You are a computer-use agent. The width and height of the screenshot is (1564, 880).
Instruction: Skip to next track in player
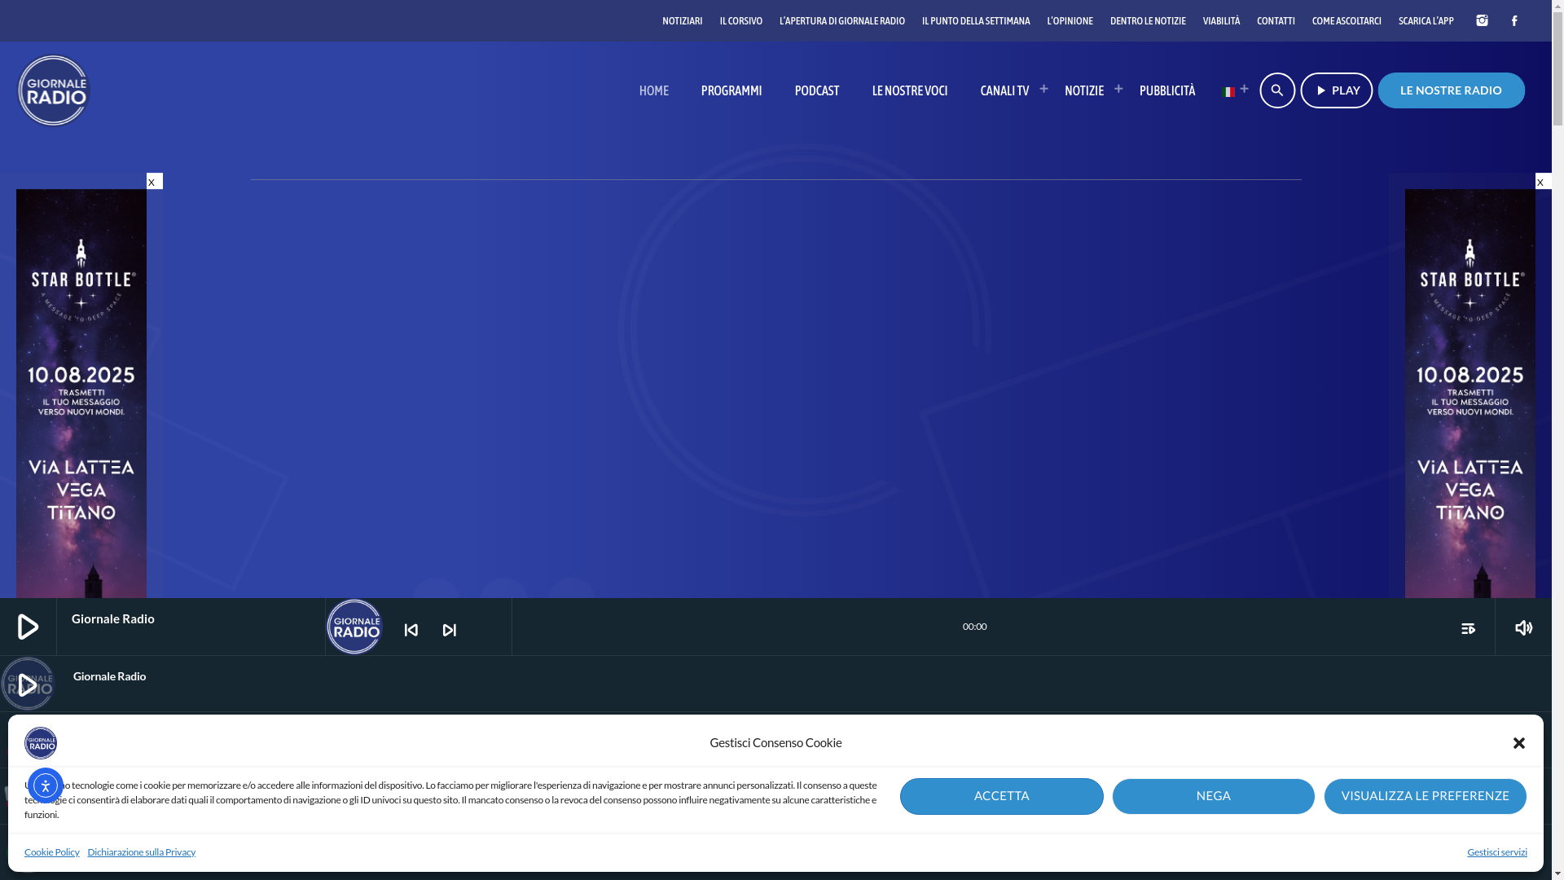coord(450,630)
